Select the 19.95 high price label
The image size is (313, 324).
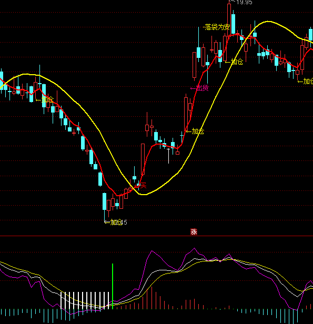coord(244,2)
